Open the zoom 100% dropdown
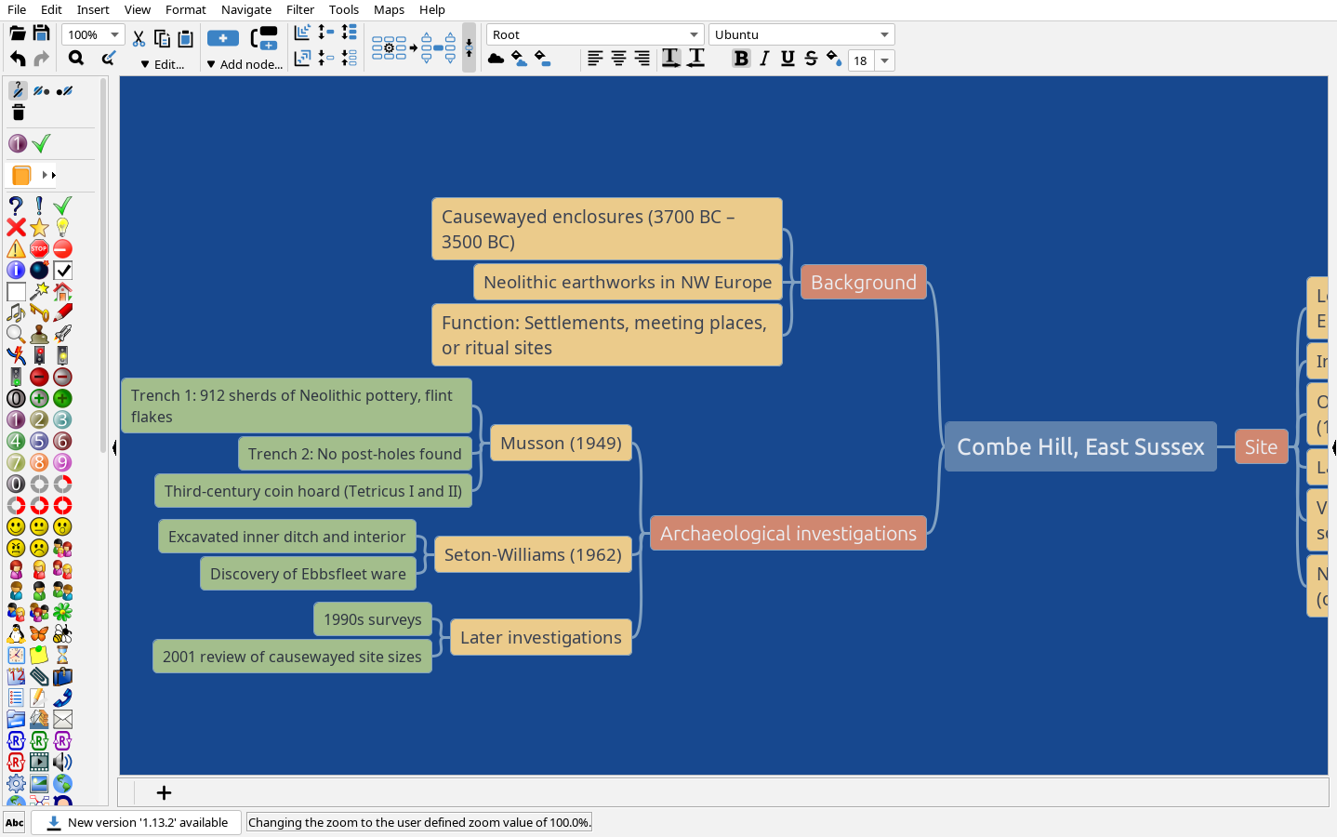1337x837 pixels. [114, 34]
